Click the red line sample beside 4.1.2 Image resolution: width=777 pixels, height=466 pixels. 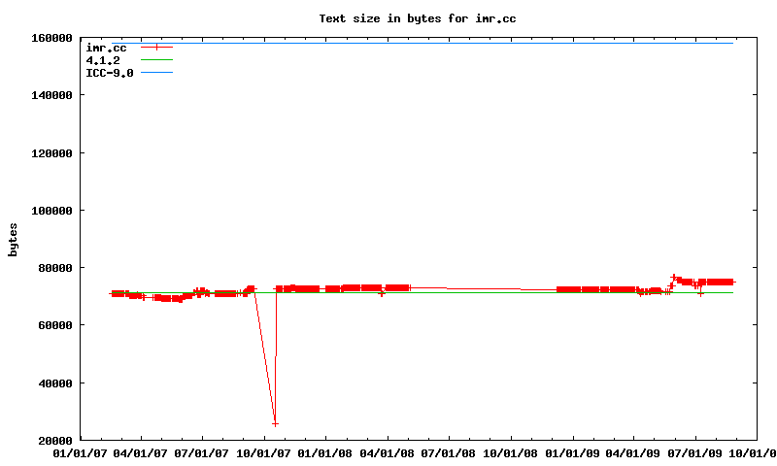click(x=156, y=60)
